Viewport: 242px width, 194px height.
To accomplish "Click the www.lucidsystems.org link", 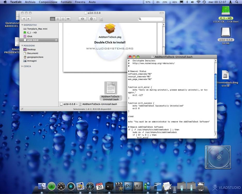I will tap(110, 49).
